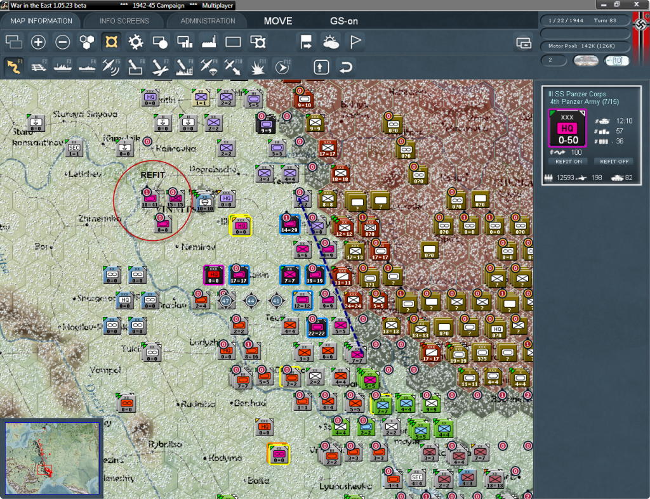
Task: Select the magenta-outlined red HQ unit west of the 17=17 counter
Action: click(x=213, y=275)
